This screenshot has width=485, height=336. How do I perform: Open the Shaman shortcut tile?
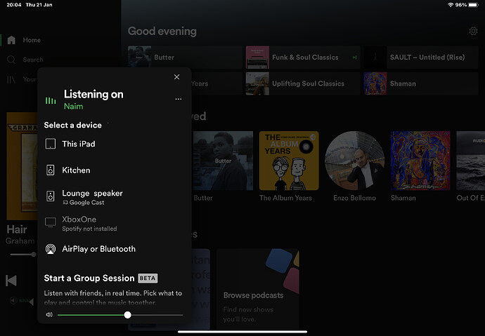pyautogui.click(x=421, y=83)
